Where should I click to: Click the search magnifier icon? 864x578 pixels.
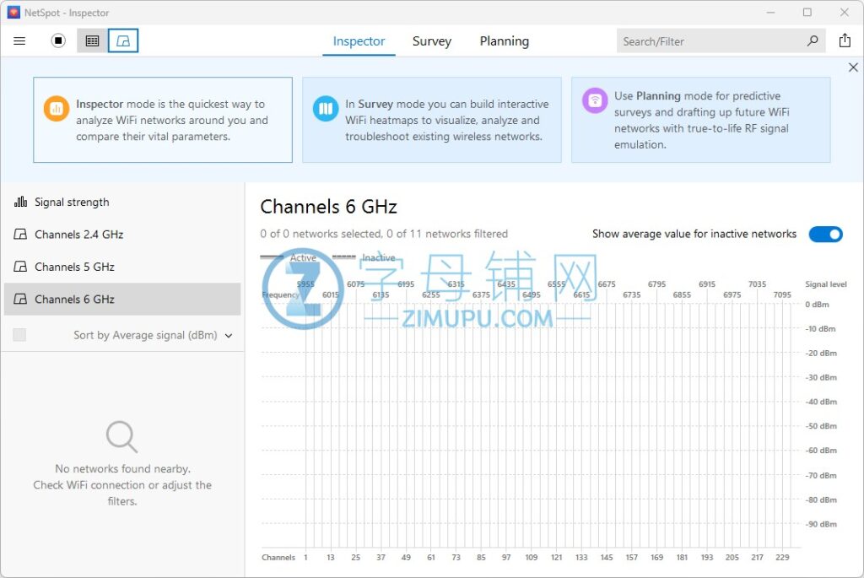coord(813,41)
